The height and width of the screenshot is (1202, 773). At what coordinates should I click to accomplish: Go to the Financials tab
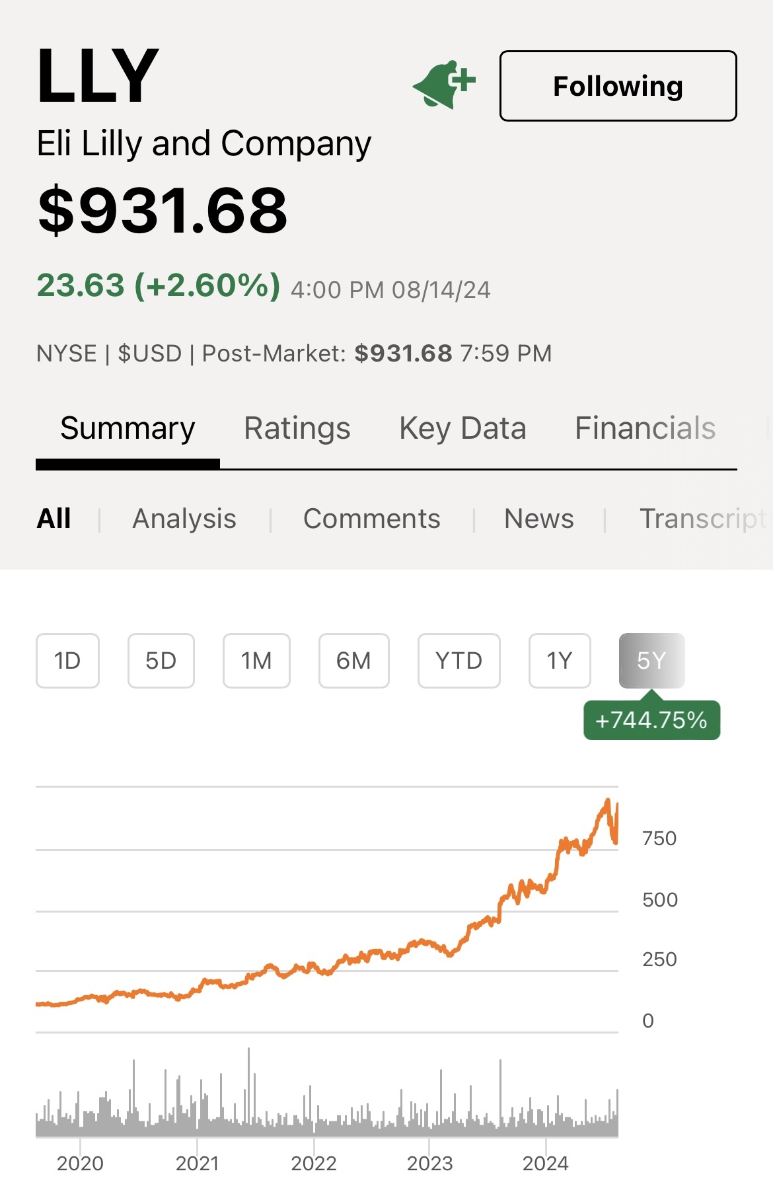[x=645, y=428]
